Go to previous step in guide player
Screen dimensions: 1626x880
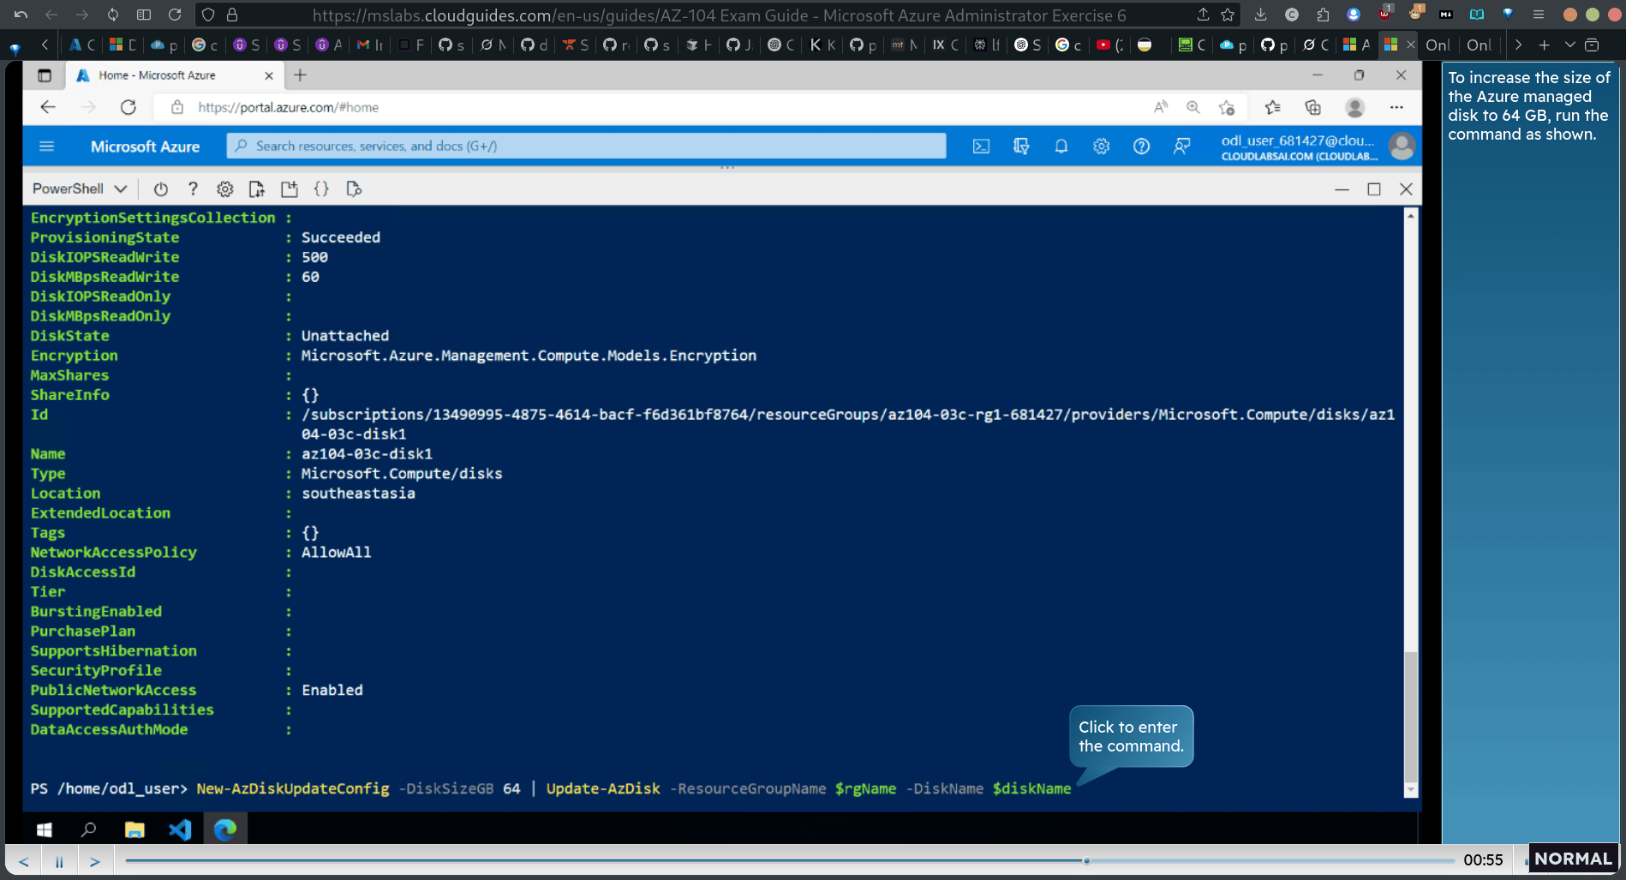[x=24, y=861]
